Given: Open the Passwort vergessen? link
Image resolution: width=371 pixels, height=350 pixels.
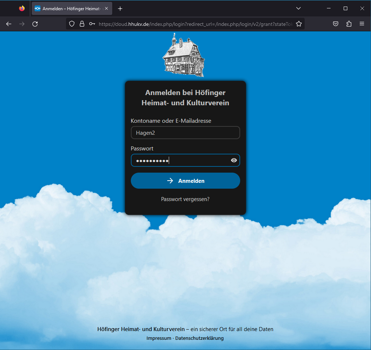Looking at the screenshot, I should (x=185, y=199).
